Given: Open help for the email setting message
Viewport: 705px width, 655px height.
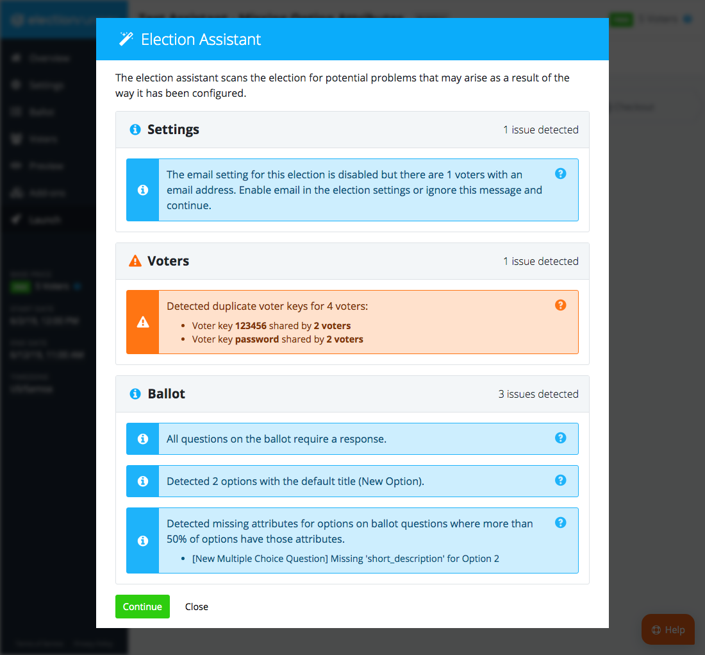Looking at the screenshot, I should click(560, 174).
